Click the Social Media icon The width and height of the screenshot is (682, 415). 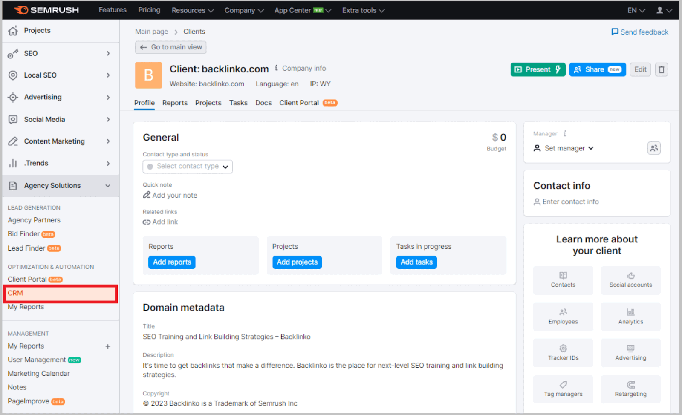(x=13, y=119)
